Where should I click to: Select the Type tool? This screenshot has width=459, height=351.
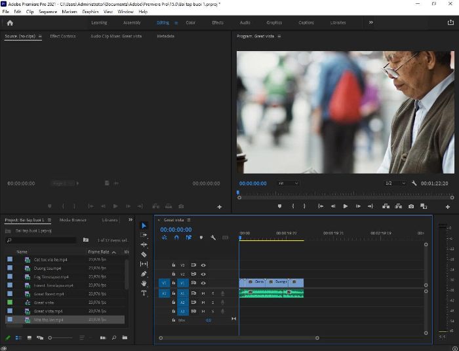click(144, 293)
